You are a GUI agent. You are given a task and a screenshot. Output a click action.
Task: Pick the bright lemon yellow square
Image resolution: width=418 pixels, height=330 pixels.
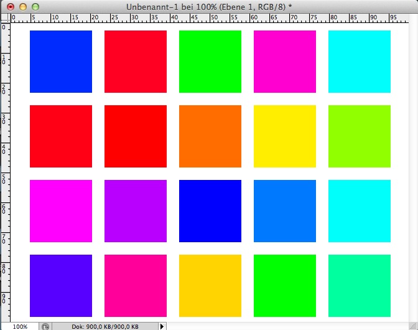coord(284,136)
